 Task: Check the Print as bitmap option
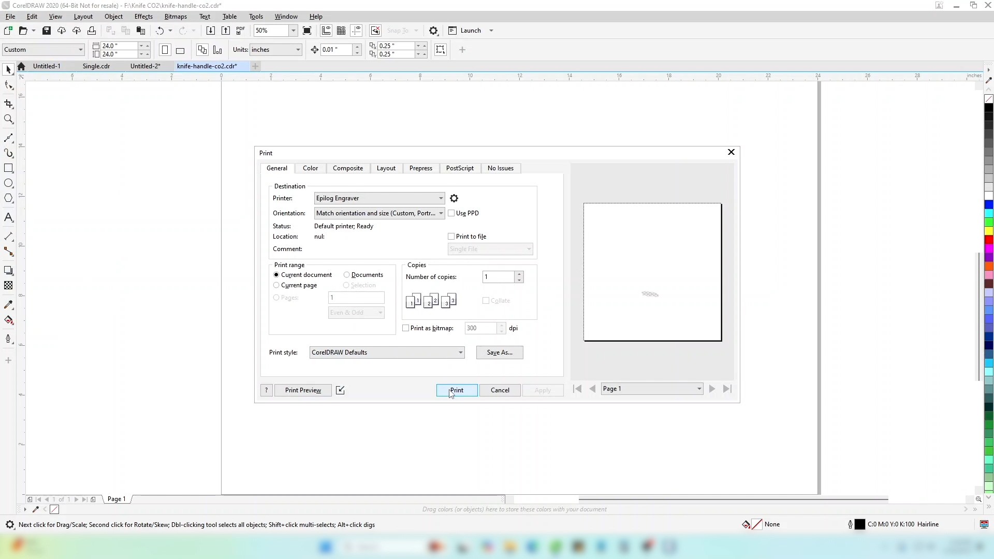pos(406,328)
